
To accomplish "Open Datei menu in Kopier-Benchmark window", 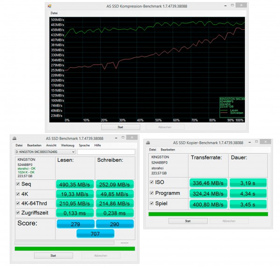I will [153, 150].
